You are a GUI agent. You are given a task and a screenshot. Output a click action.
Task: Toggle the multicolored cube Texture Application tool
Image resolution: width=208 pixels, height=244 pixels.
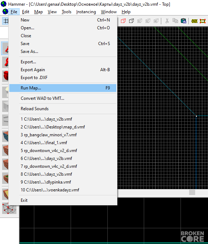point(5,136)
